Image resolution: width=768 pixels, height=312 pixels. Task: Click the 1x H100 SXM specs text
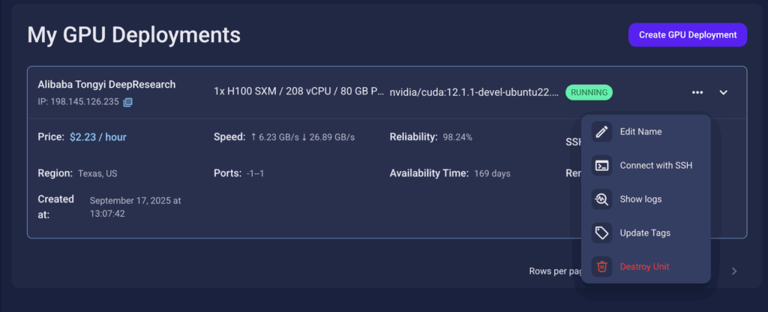pyautogui.click(x=298, y=91)
